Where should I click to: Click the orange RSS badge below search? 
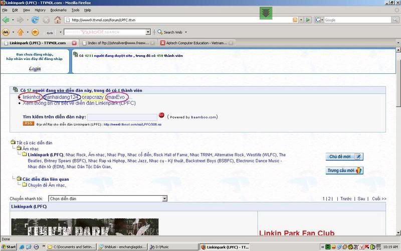pyautogui.click(x=29, y=123)
